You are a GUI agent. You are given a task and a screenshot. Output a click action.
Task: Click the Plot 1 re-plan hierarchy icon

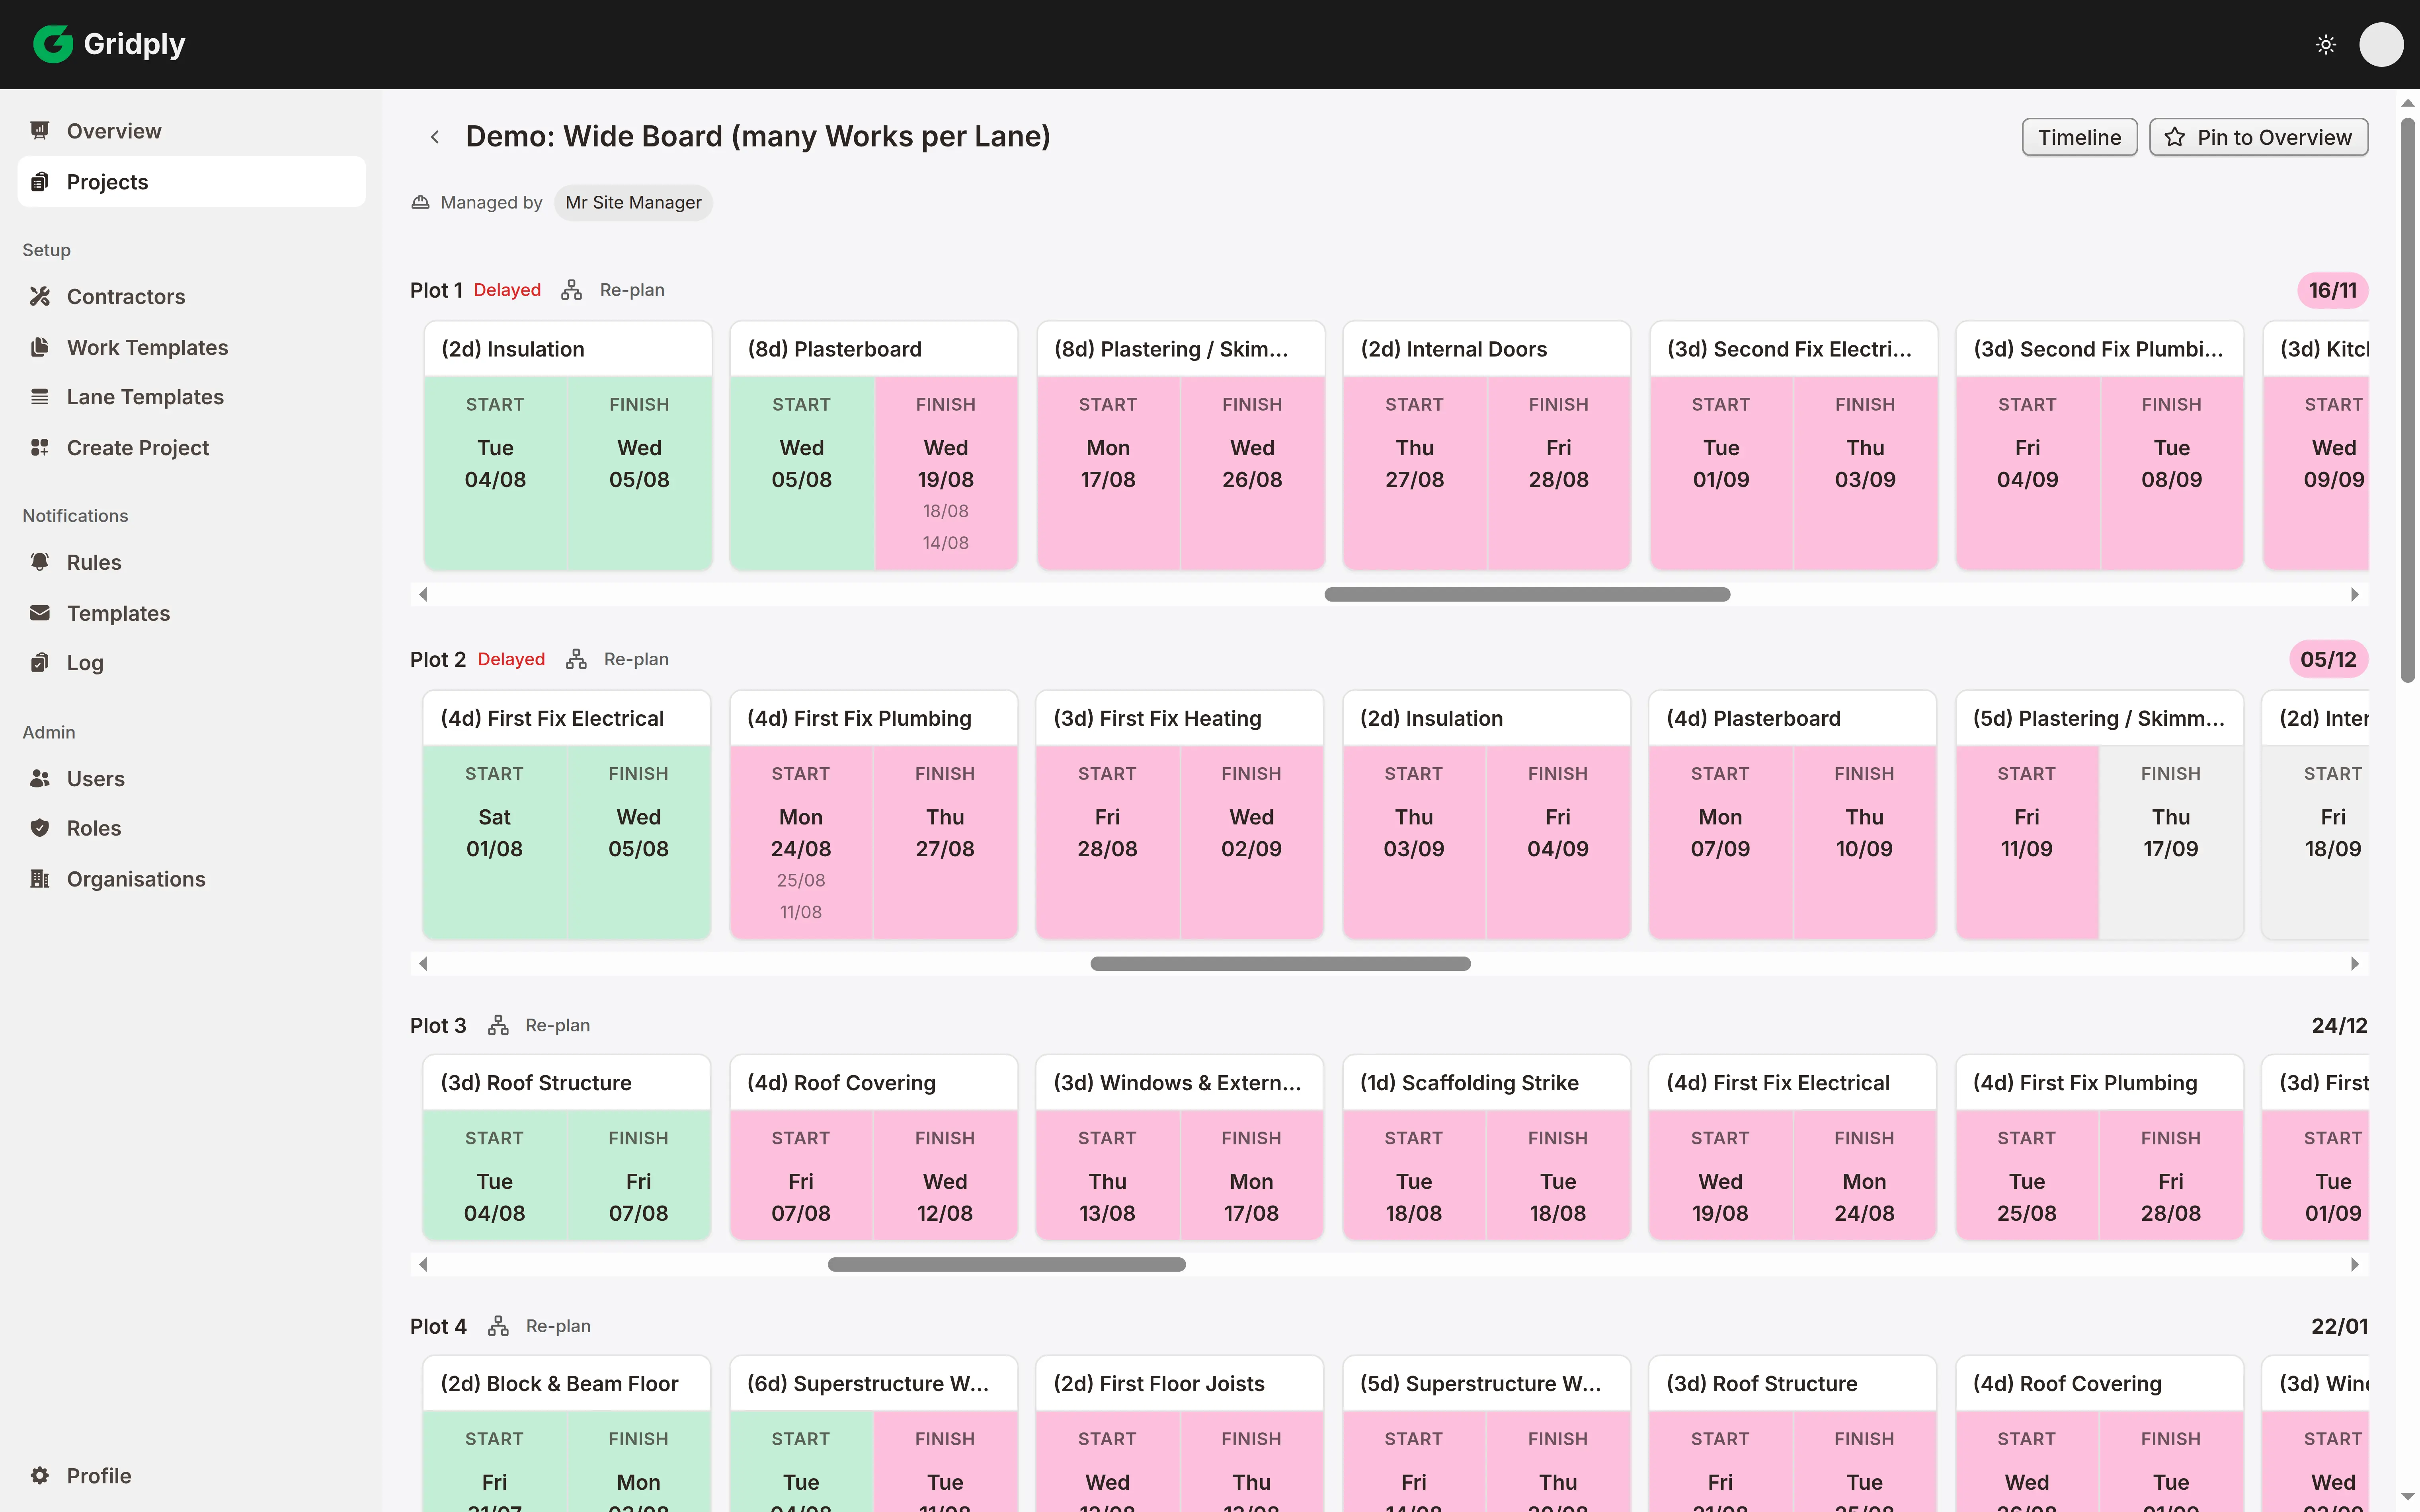pyautogui.click(x=572, y=290)
